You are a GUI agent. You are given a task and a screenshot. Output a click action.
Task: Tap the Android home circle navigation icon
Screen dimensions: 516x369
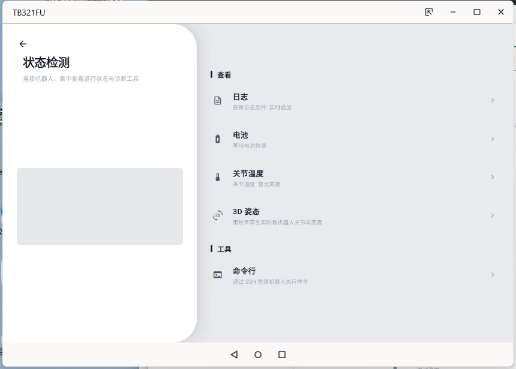click(x=258, y=355)
